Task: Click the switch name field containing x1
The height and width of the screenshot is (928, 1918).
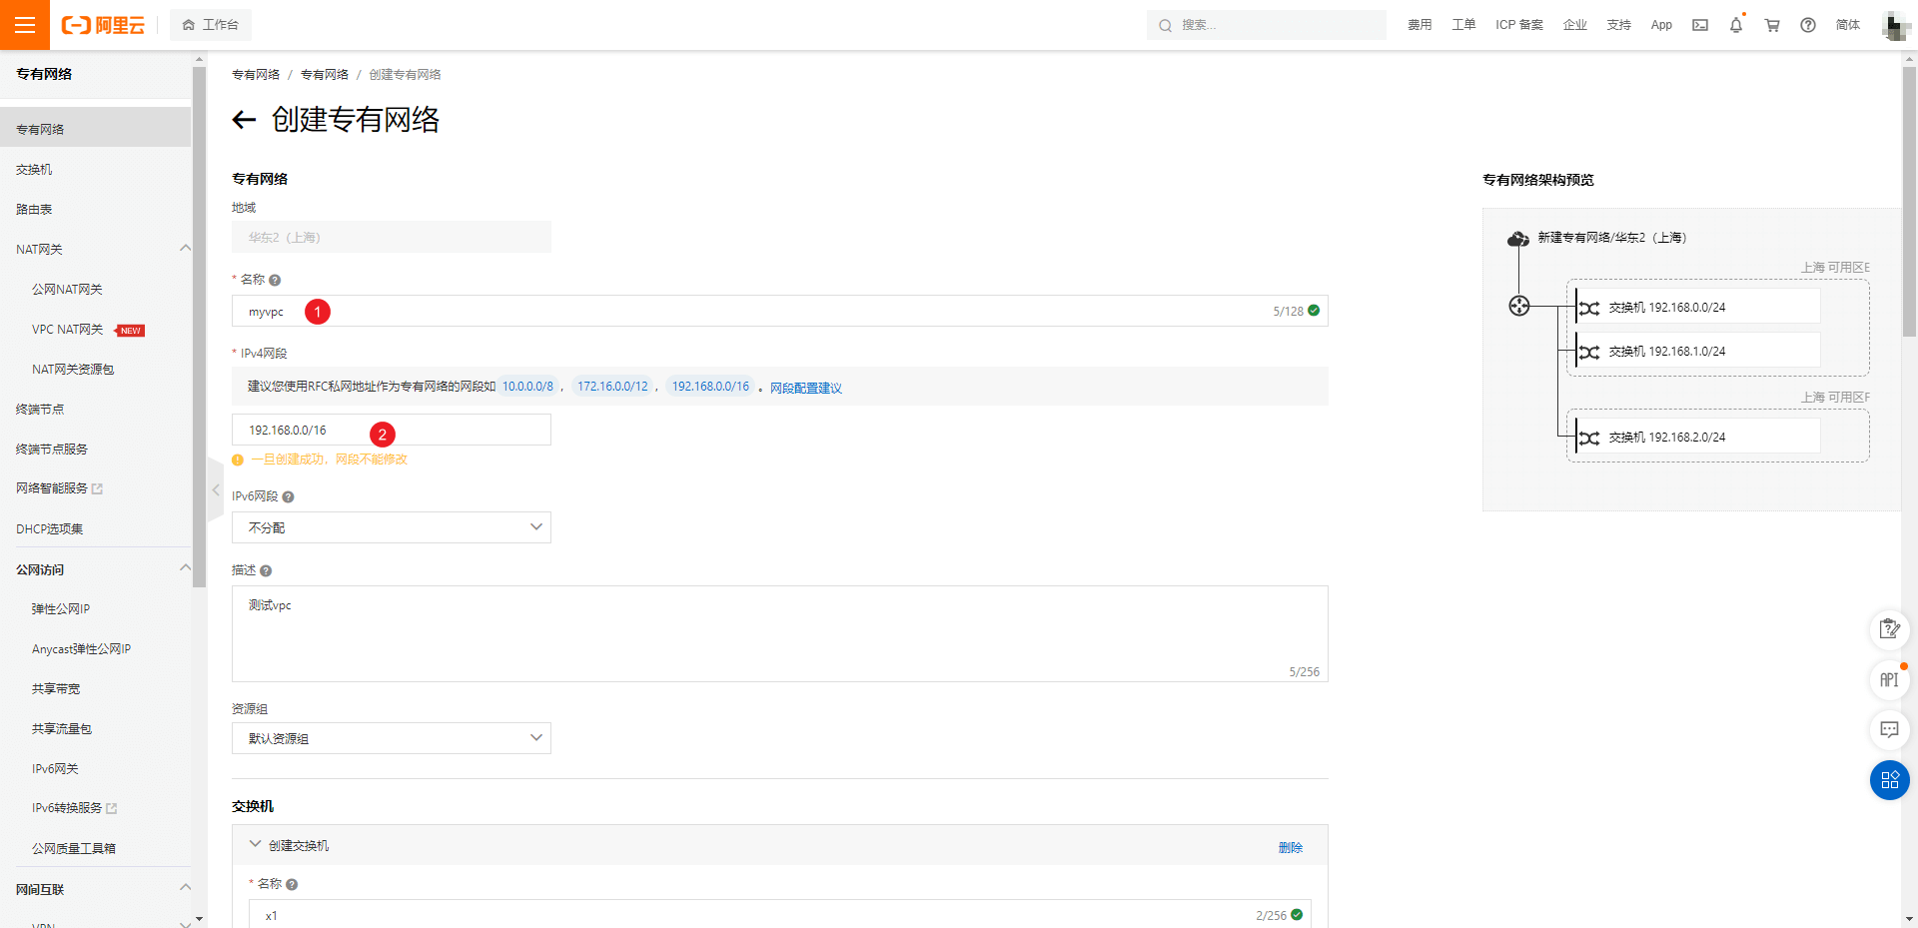Action: [779, 915]
